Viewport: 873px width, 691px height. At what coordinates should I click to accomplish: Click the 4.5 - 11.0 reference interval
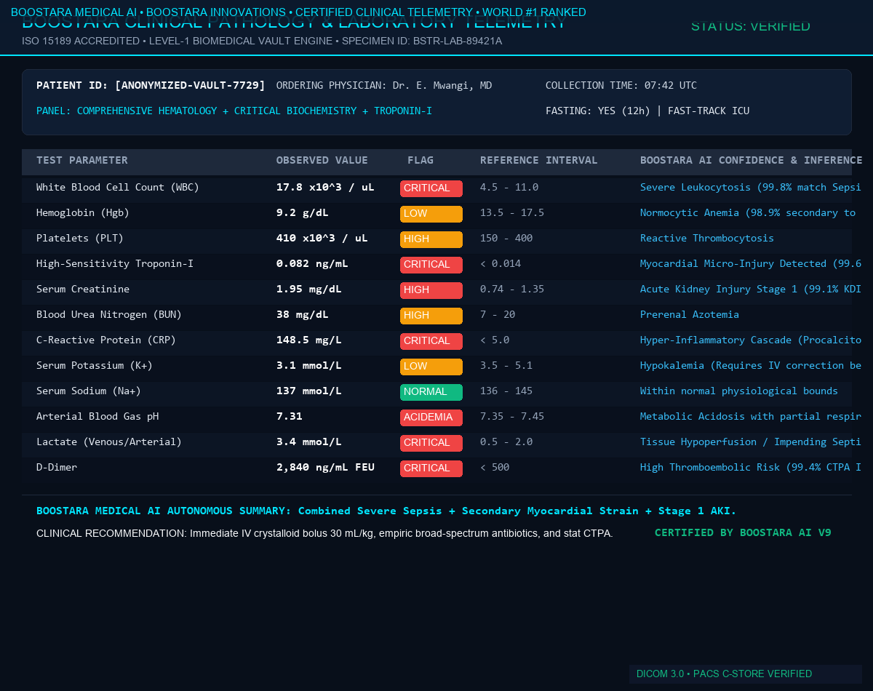tap(509, 187)
